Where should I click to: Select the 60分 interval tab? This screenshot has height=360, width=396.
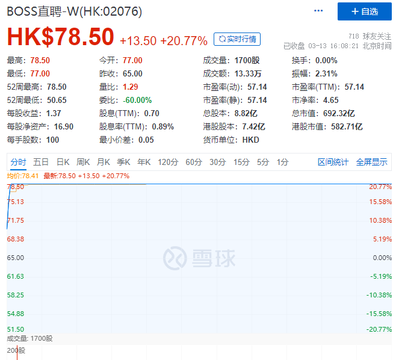click(194, 162)
